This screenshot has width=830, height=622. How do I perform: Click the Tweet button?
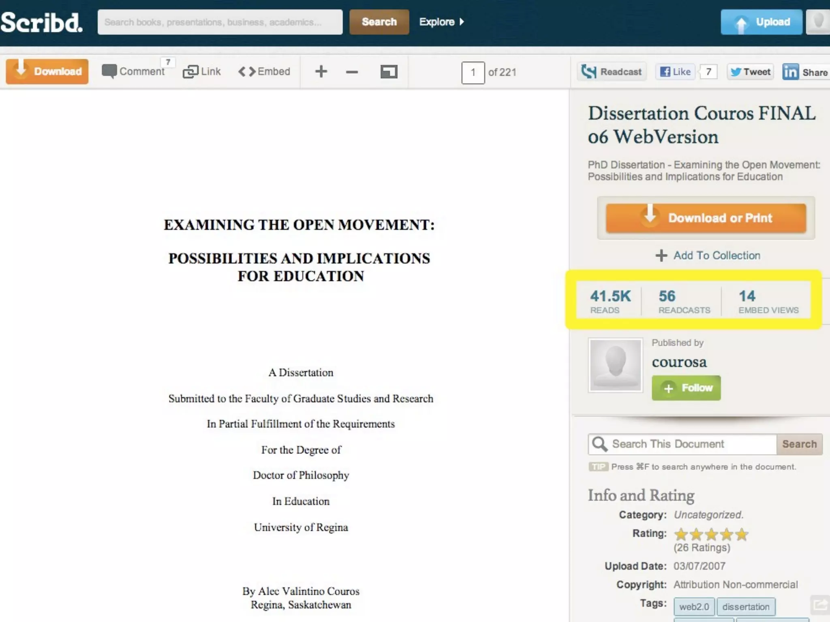[x=750, y=72]
